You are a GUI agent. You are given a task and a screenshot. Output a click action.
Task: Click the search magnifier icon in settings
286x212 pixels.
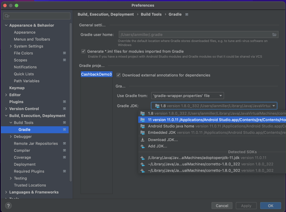[7, 16]
